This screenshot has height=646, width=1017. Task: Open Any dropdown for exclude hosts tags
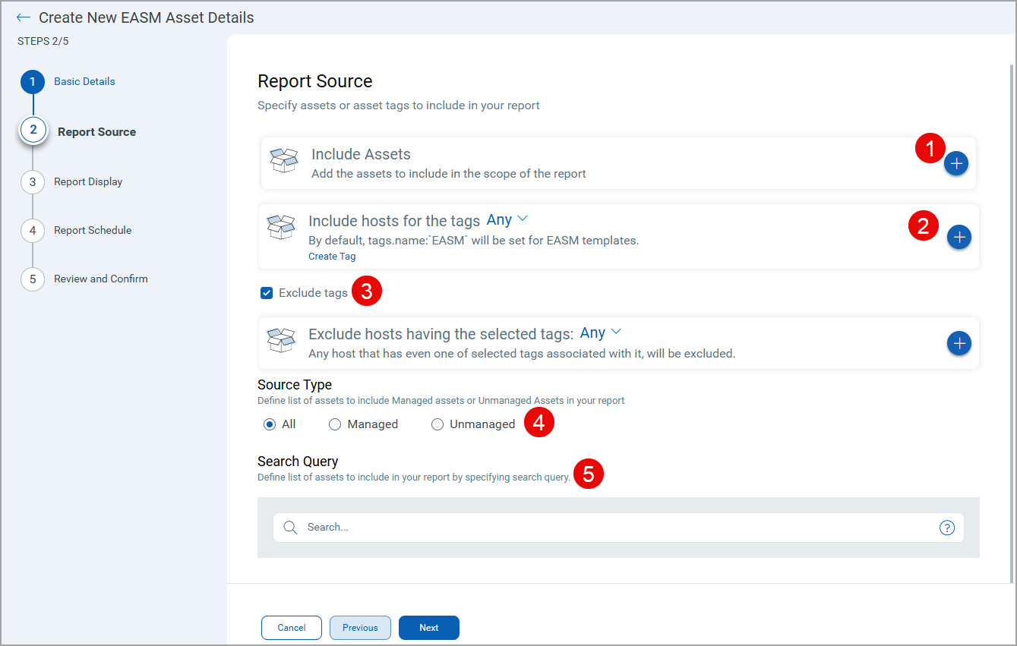tap(601, 332)
